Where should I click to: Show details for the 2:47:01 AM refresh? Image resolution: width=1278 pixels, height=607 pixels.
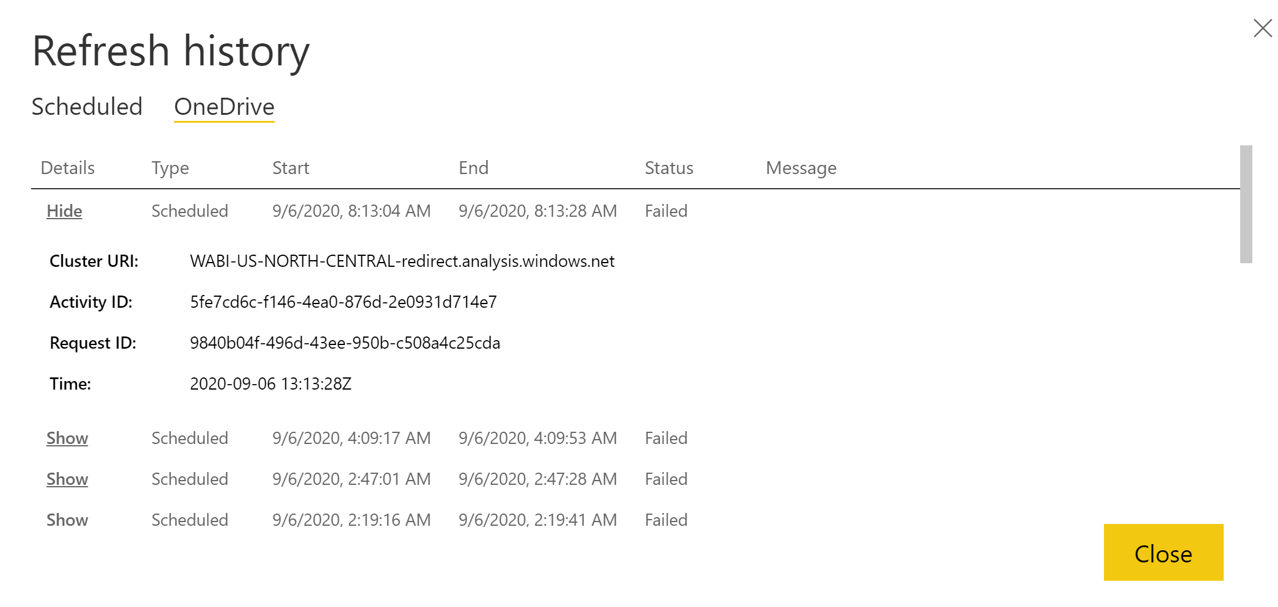pos(67,479)
